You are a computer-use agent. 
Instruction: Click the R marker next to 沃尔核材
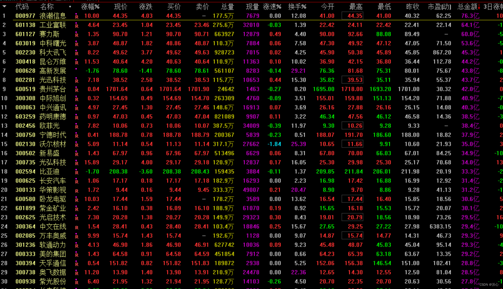77,145
